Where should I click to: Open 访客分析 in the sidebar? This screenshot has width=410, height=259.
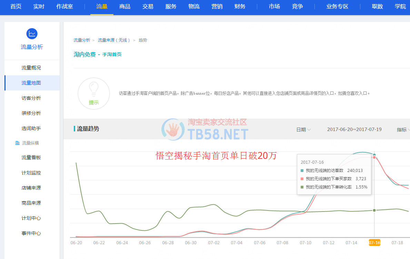pos(31,98)
